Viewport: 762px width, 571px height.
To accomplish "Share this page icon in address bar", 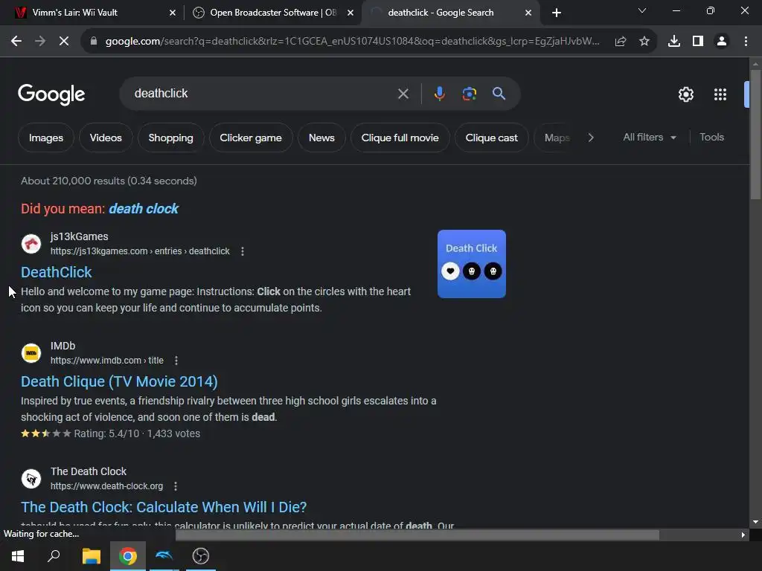I will point(621,42).
